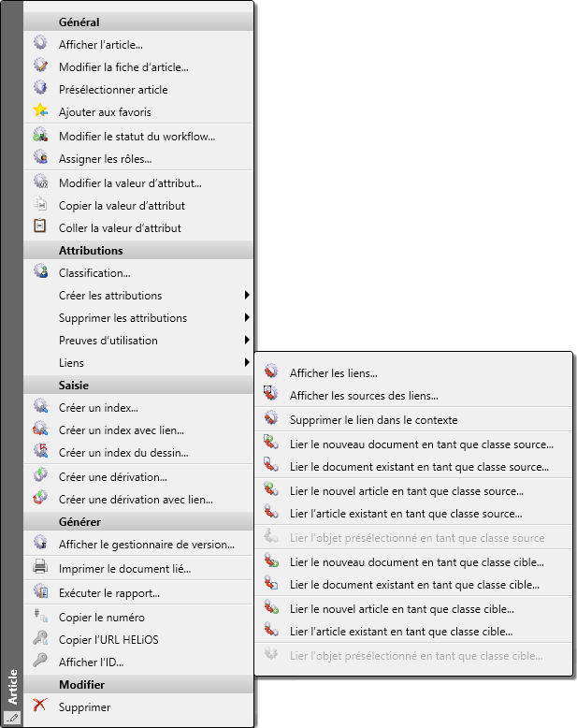The image size is (577, 728).
Task: Click the hash icon beside Copier le numéro
Action: pyautogui.click(x=40, y=615)
